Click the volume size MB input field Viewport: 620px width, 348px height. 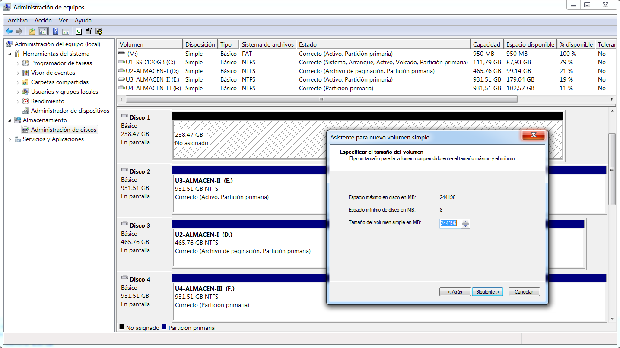coord(450,223)
